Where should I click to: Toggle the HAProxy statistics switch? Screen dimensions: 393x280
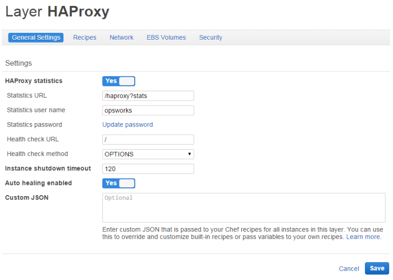[118, 81]
